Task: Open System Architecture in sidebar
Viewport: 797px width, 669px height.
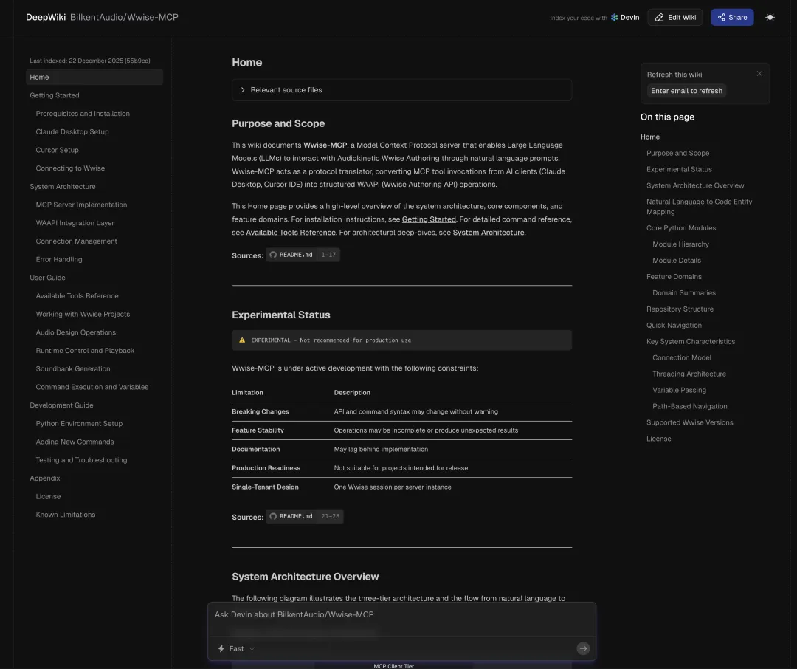Action: coord(63,187)
